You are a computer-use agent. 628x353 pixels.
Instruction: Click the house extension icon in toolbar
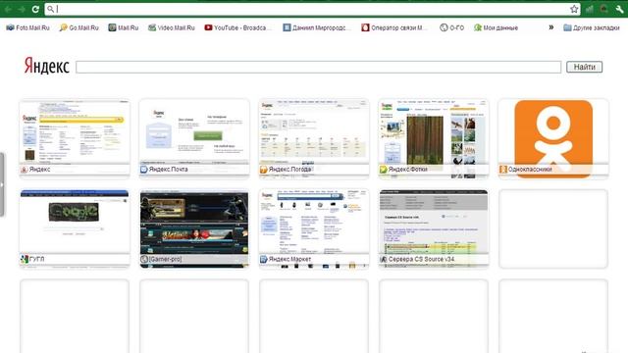[604, 9]
